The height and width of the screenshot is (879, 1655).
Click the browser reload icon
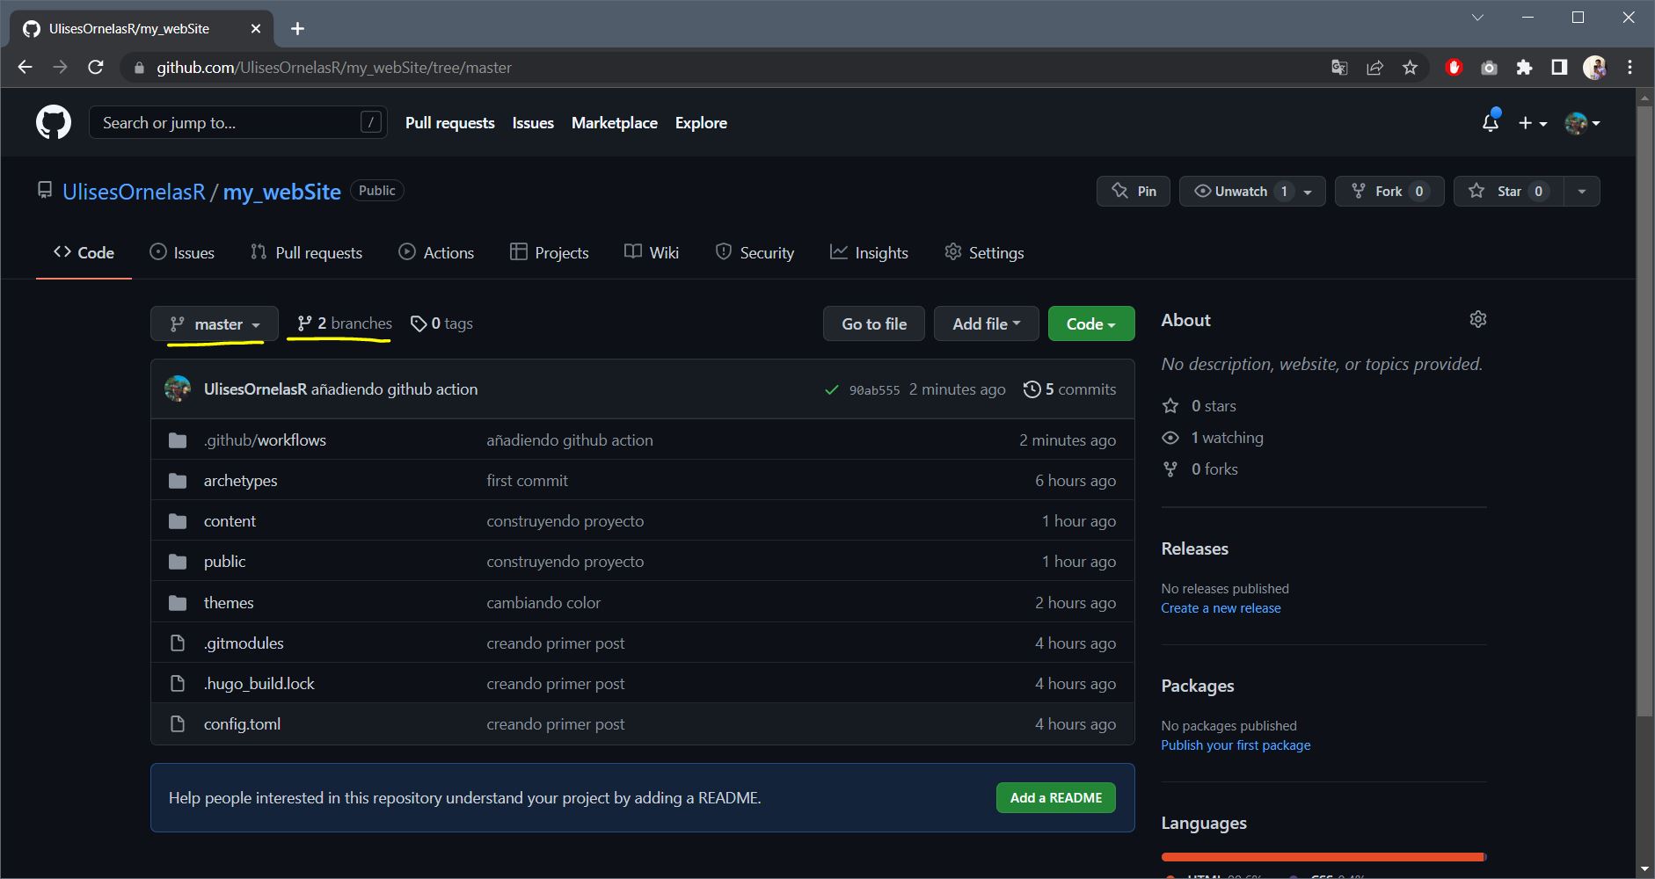pos(96,68)
